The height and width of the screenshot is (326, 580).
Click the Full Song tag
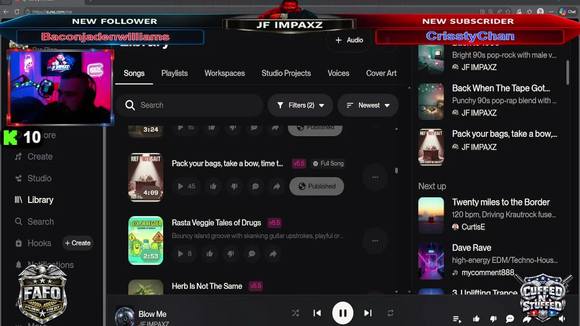tap(328, 163)
